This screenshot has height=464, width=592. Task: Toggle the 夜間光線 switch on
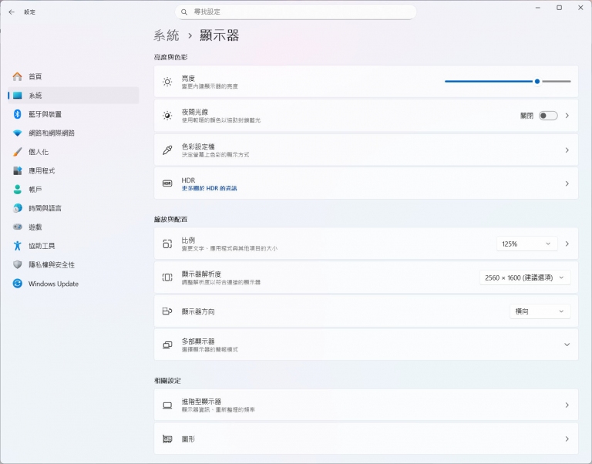point(547,116)
